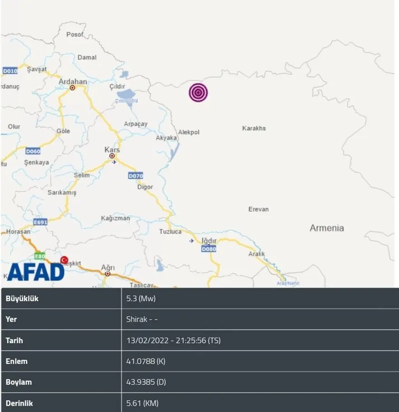Image resolution: width=399 pixels, height=412 pixels.
Task: Select the Kars city marker dot
Action: [112, 156]
